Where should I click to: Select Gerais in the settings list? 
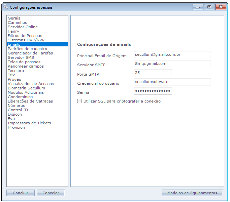pyautogui.click(x=14, y=18)
